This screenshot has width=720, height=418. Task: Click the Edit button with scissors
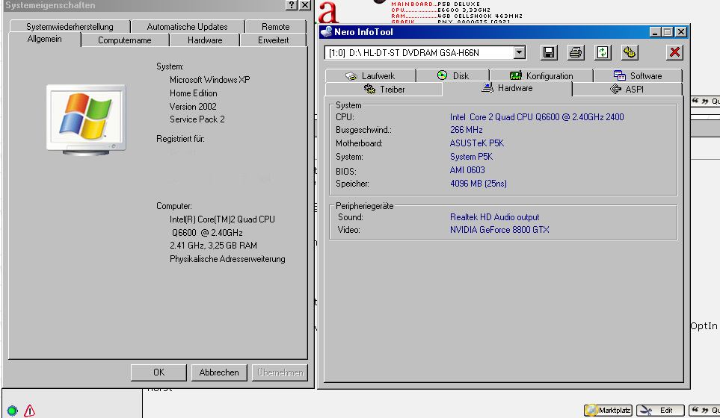[x=660, y=411]
